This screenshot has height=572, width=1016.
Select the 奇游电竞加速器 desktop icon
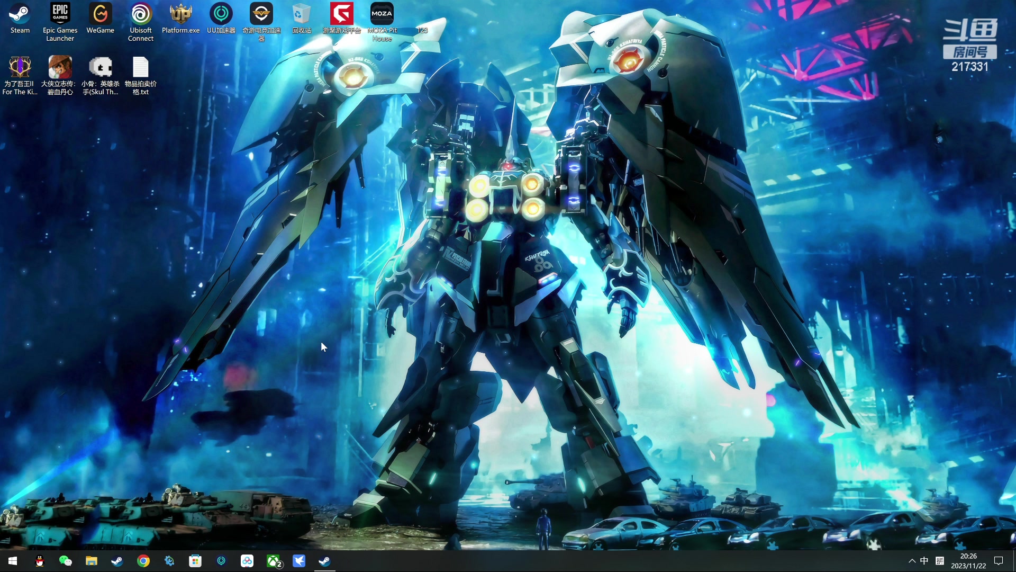coord(261,22)
